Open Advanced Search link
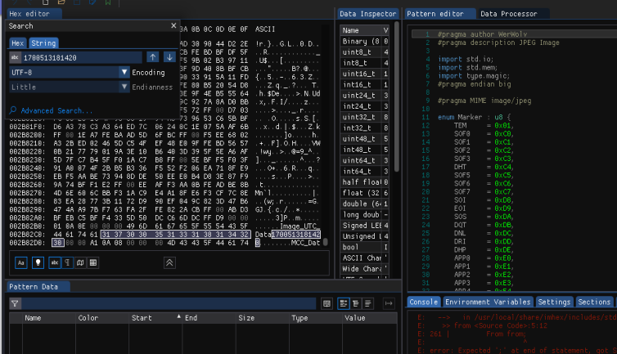 [x=57, y=110]
